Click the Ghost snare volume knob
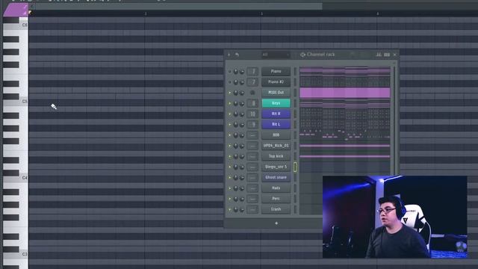 [242, 178]
